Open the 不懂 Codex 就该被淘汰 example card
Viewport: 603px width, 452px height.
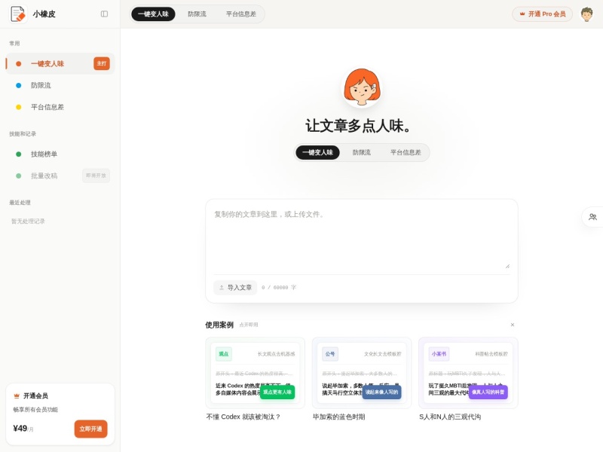[x=255, y=373]
